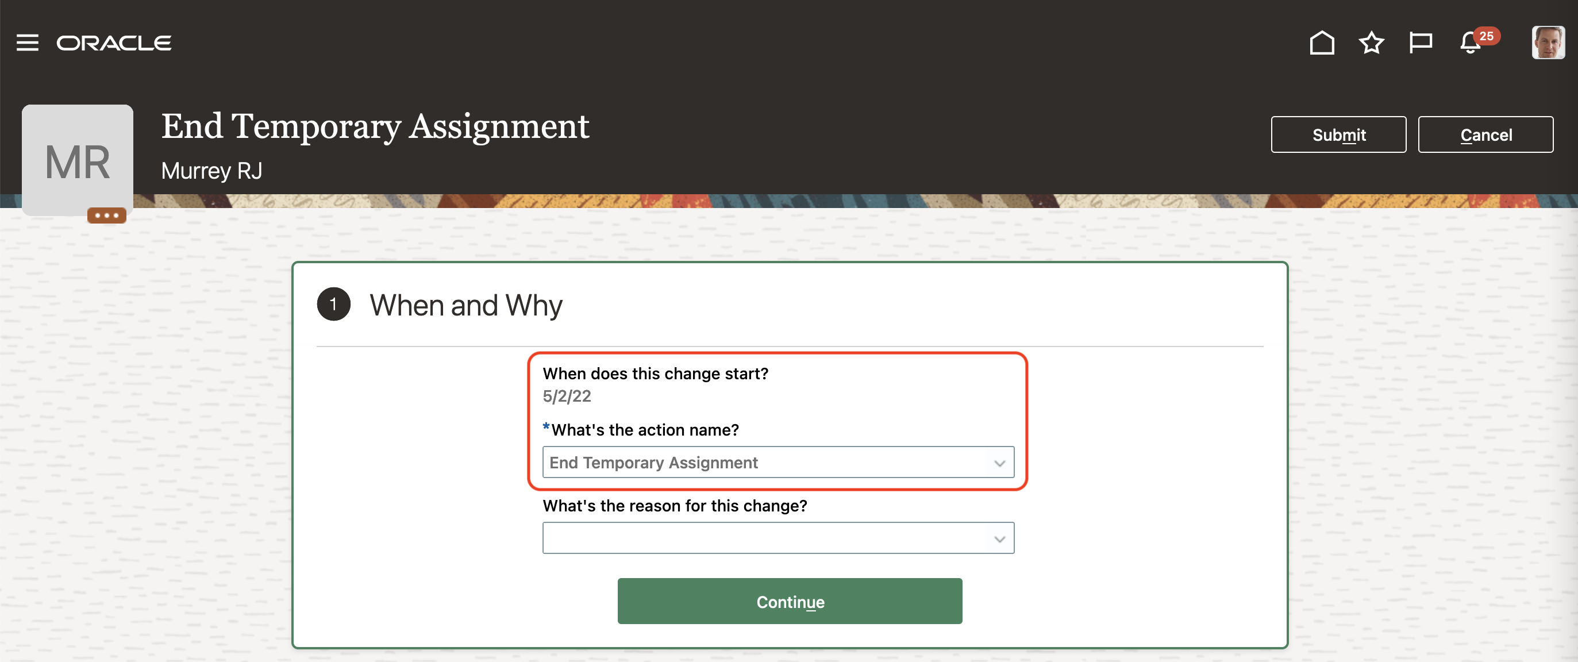Open the Watchlist flag icon
Screen dimensions: 1578x662
coord(1420,43)
